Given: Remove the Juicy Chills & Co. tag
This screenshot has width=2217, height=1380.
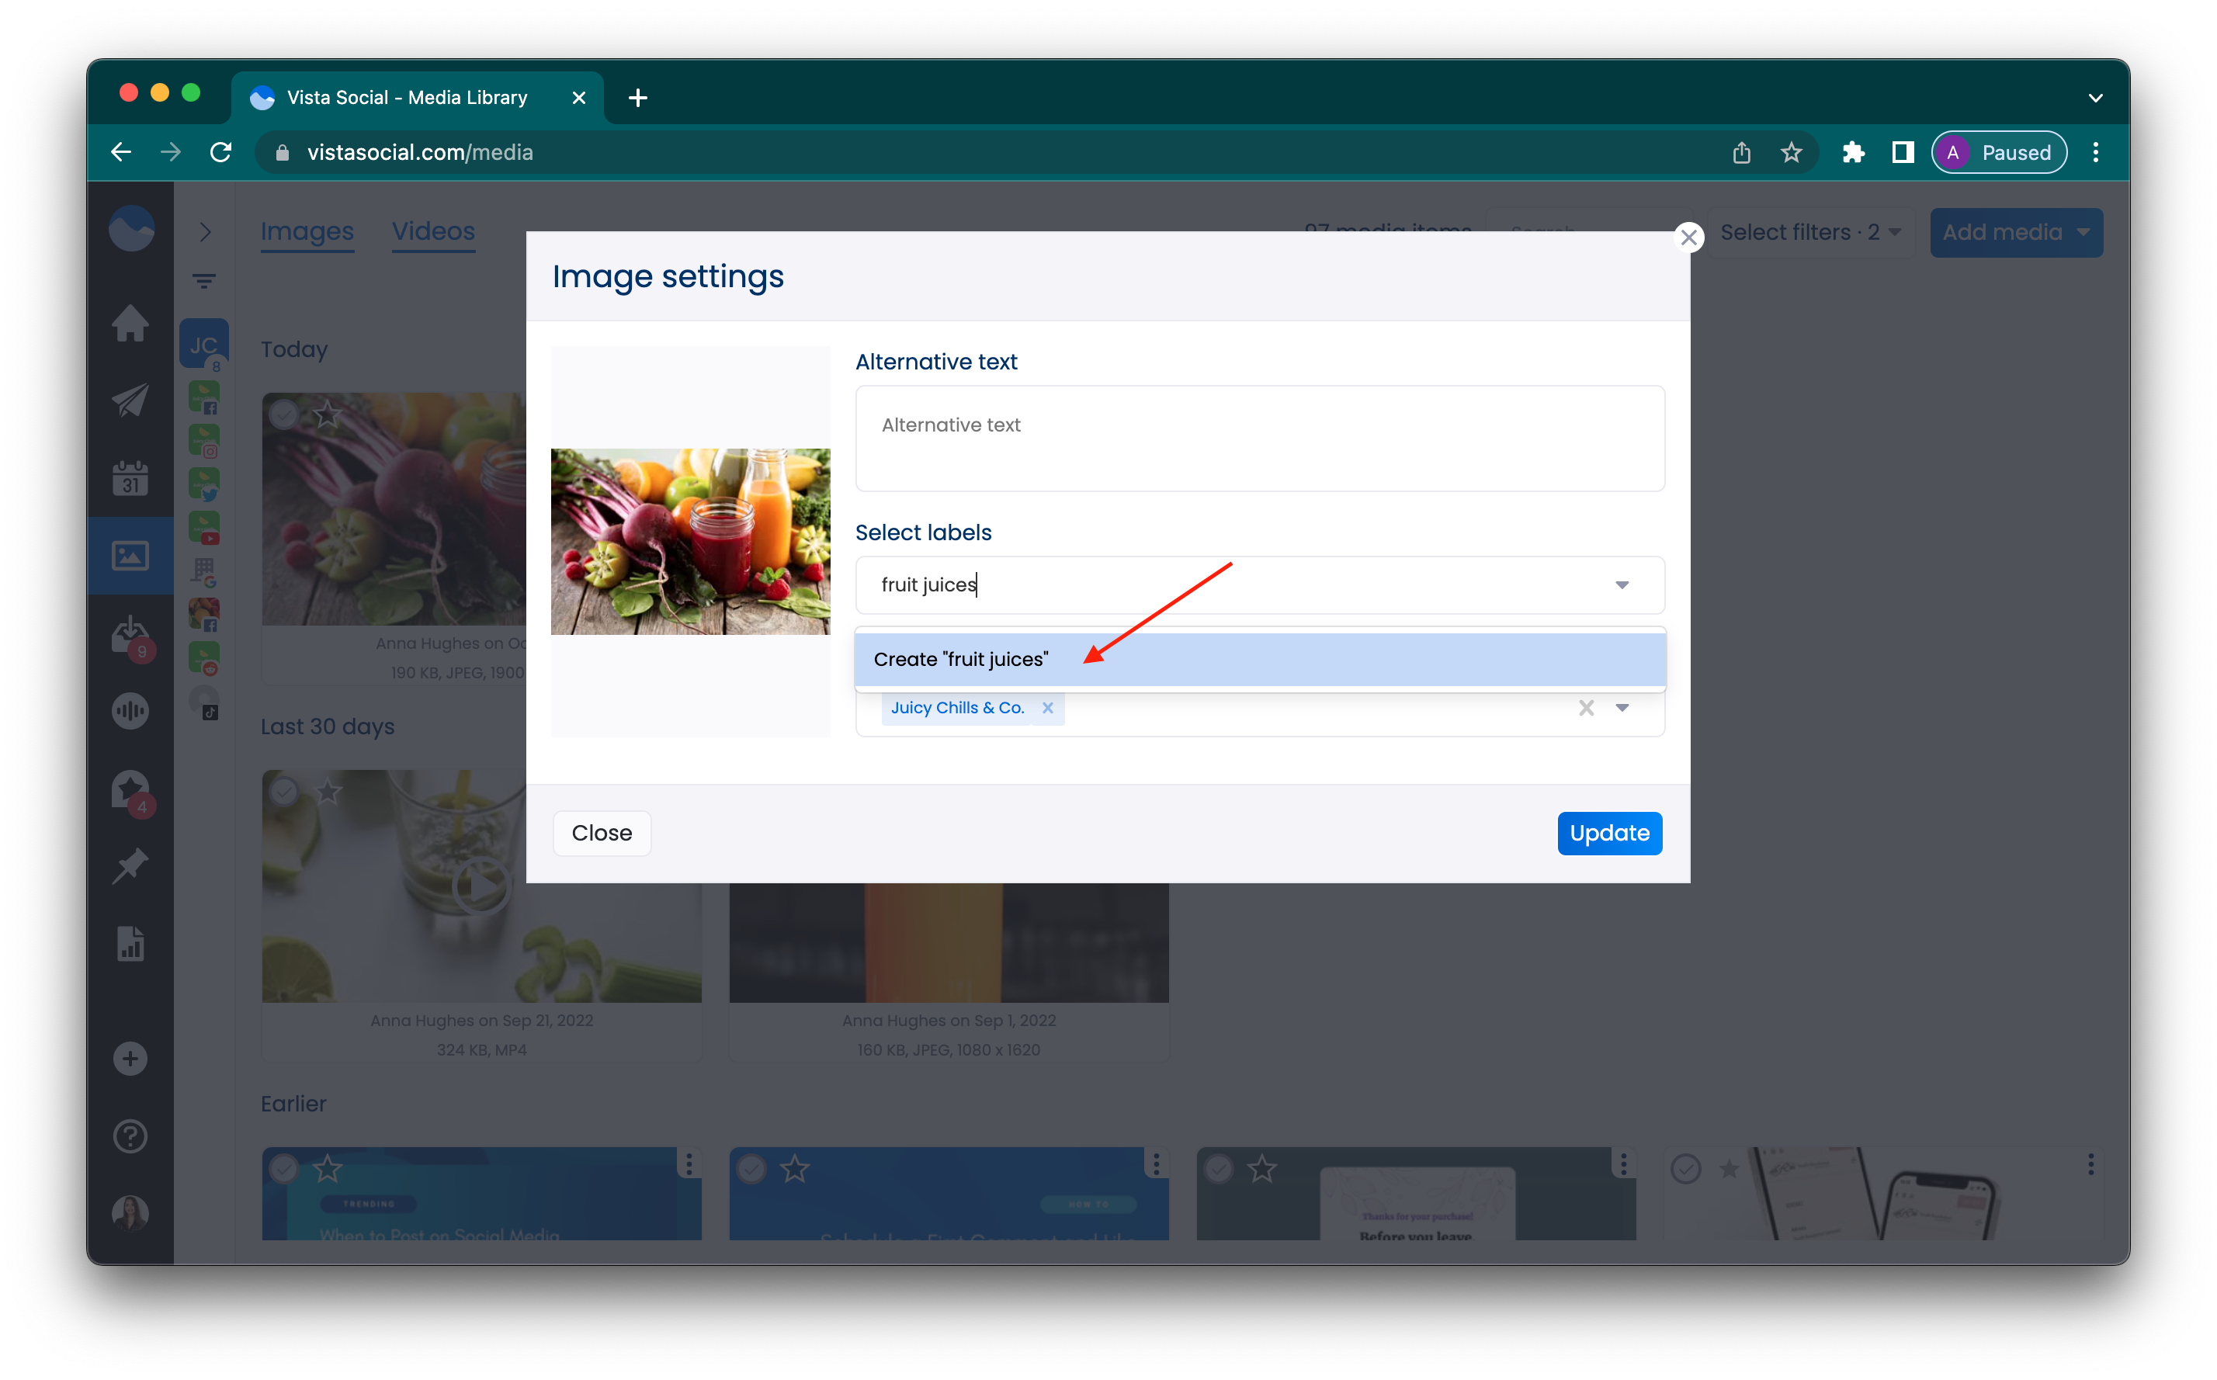Looking at the screenshot, I should pos(1048,707).
